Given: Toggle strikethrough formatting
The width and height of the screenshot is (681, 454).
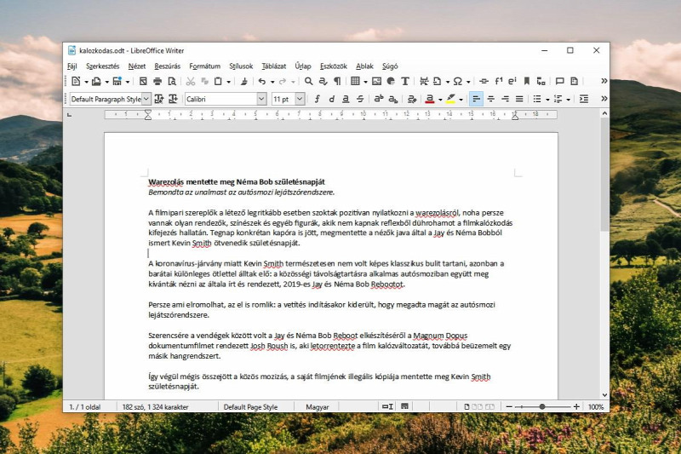Looking at the screenshot, I should tap(360, 99).
